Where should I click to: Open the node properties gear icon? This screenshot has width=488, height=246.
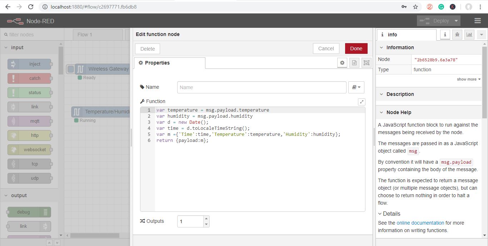(x=342, y=63)
